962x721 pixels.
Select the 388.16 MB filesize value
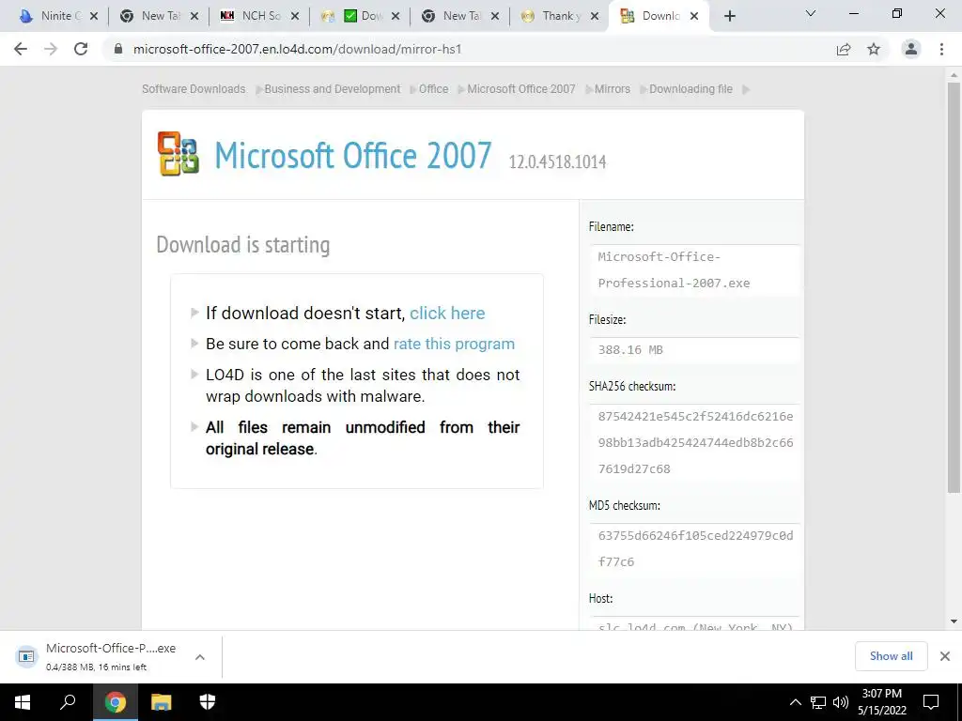[630, 350]
